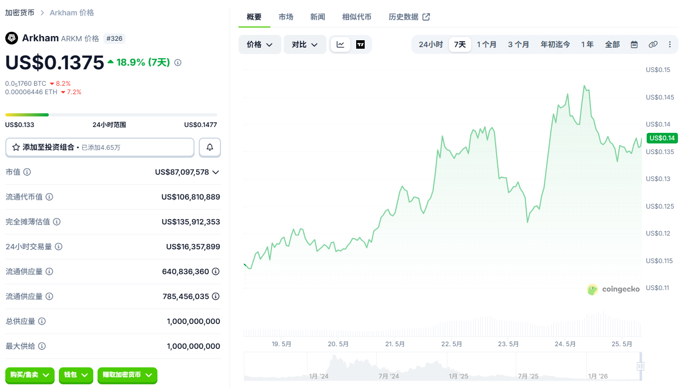This screenshot has width=688, height=388.
Task: Click 24-hour range progress bar
Action: (111, 114)
